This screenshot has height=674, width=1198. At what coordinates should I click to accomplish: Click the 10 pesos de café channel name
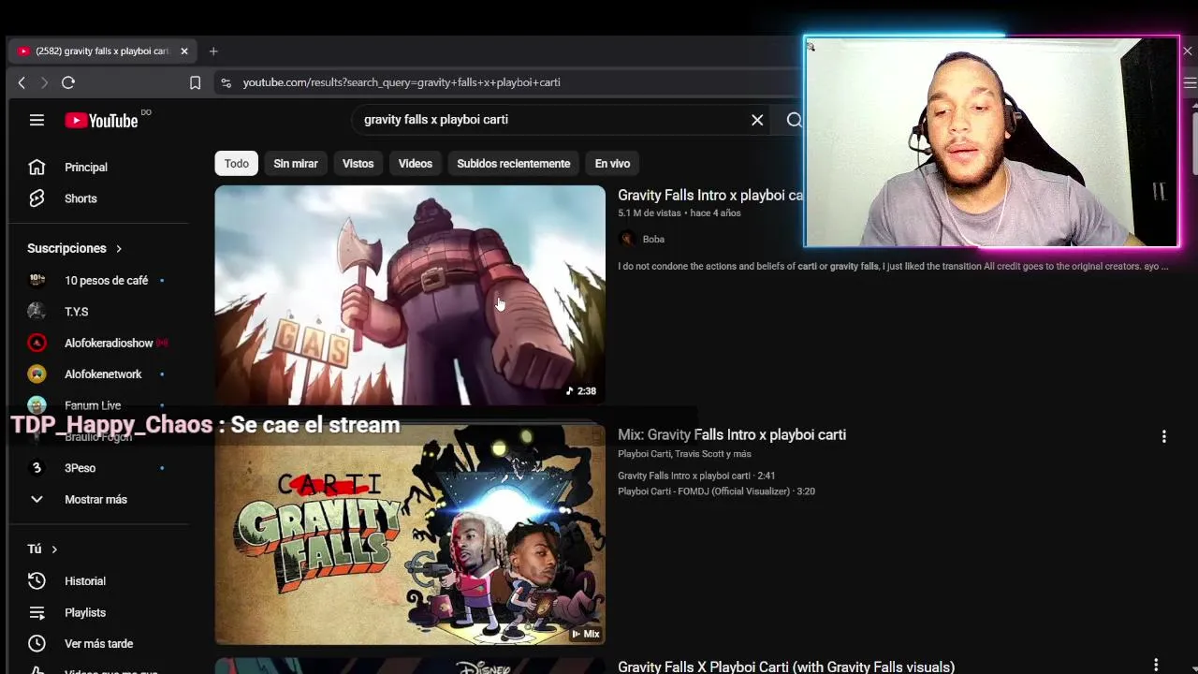tap(106, 280)
